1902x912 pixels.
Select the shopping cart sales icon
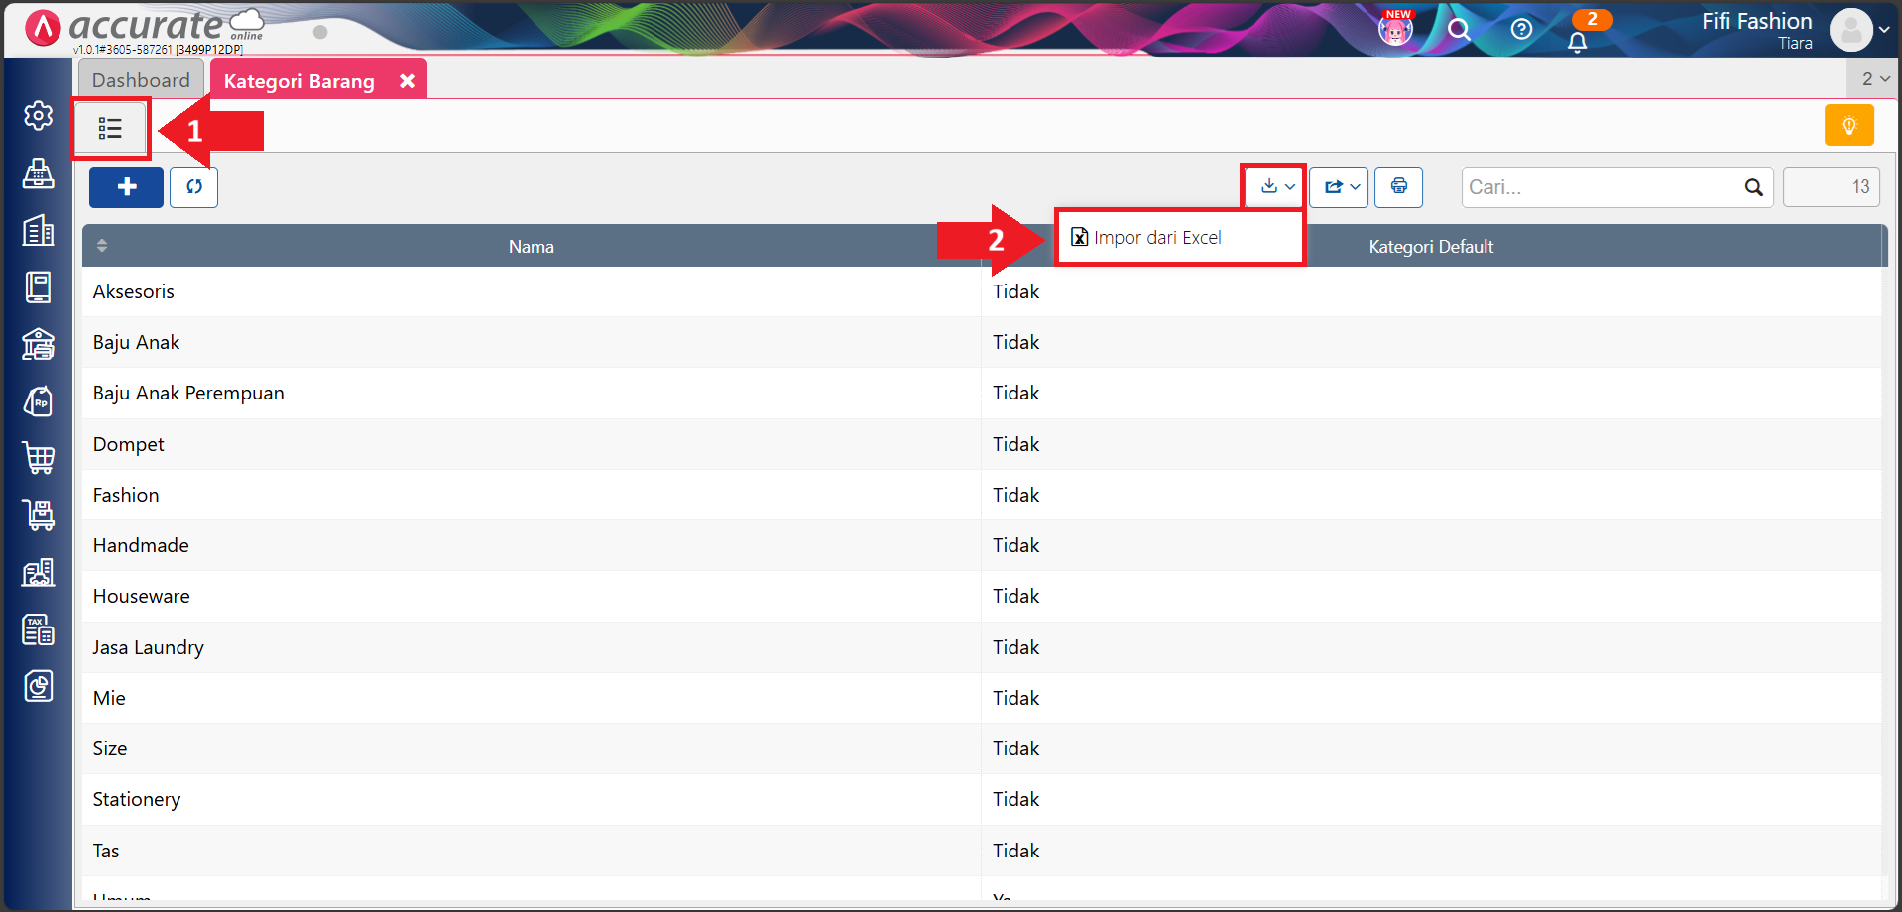coord(37,457)
